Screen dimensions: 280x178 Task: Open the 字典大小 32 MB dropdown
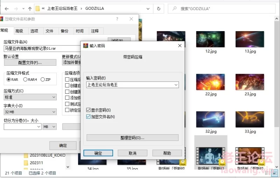tap(30, 112)
